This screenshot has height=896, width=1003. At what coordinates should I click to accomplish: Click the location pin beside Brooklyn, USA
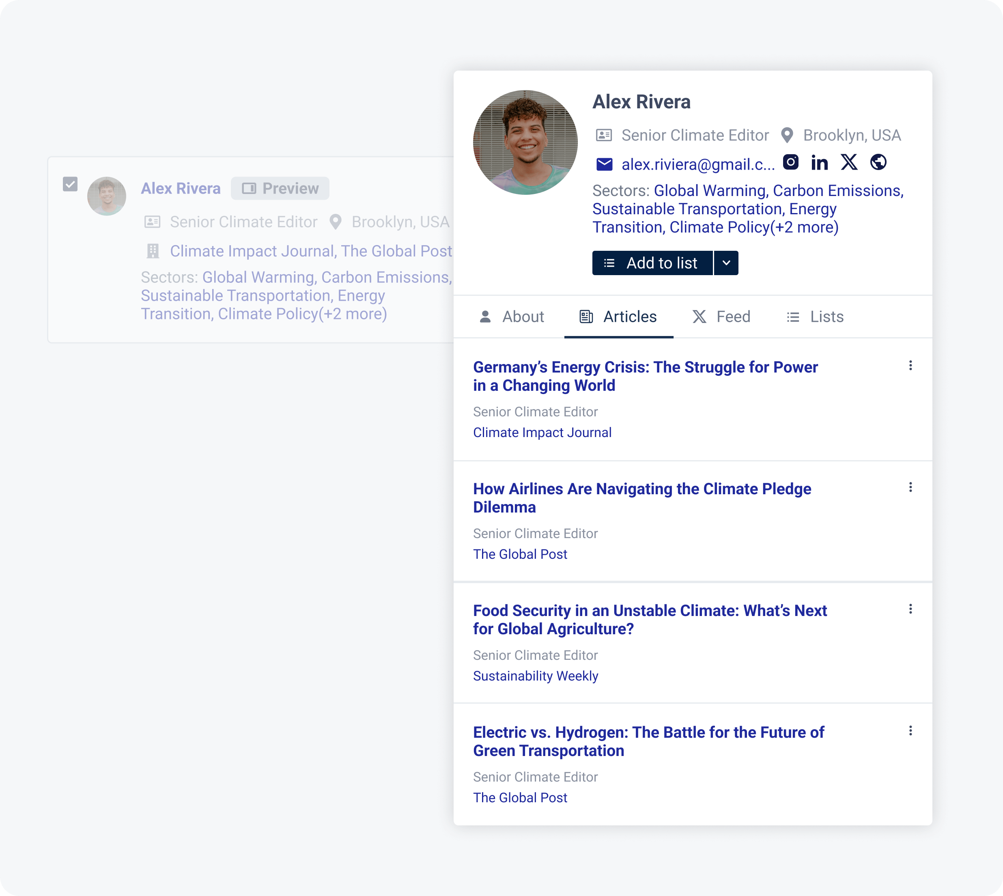(x=786, y=135)
